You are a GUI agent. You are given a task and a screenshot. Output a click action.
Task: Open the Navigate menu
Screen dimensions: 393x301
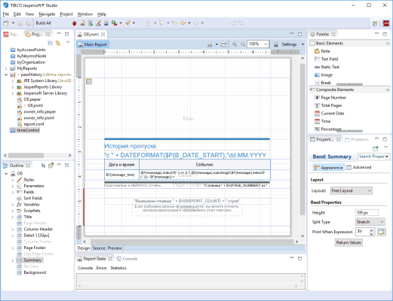coord(47,14)
